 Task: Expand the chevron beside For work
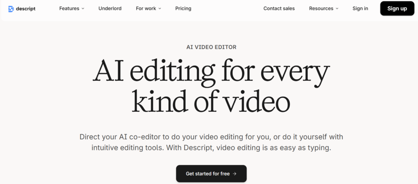tap(160, 9)
